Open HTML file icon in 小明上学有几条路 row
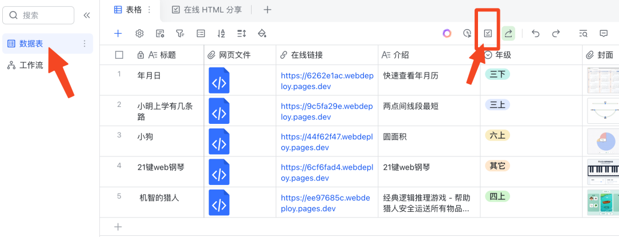This screenshot has height=237, width=619. (219, 111)
